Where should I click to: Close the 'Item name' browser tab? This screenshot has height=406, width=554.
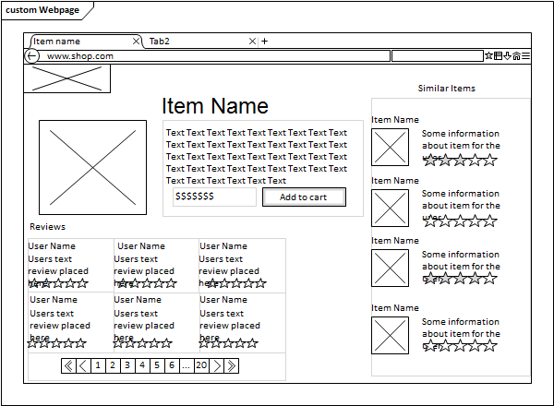[137, 42]
